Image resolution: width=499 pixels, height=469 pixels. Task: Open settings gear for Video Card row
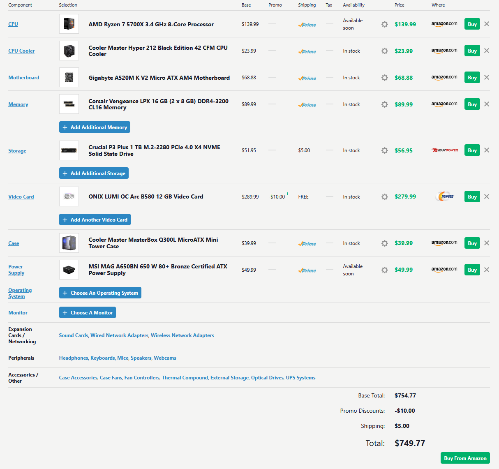pyautogui.click(x=385, y=197)
